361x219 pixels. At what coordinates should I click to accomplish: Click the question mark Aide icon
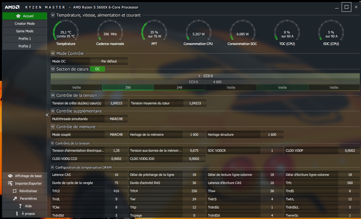coord(20,206)
